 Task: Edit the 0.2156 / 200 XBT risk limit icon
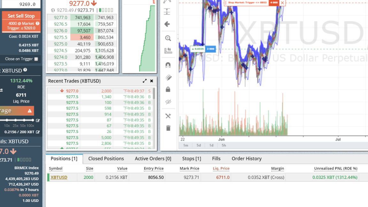[38, 132]
